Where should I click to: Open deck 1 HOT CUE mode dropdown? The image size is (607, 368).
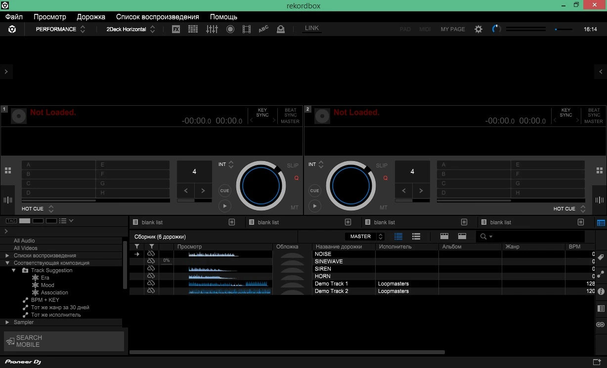[x=38, y=209]
